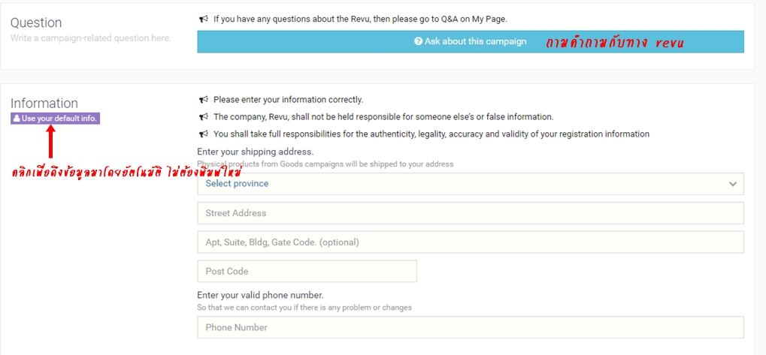766x355 pixels.
Task: Click the megaphone icon beside the Q&A notice
Action: coord(204,19)
